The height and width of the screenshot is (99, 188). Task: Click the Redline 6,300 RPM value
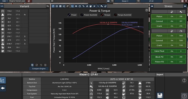coord(64,79)
